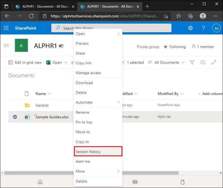Open the toolbar Open dropdown arrow

pyautogui.click(x=65, y=62)
